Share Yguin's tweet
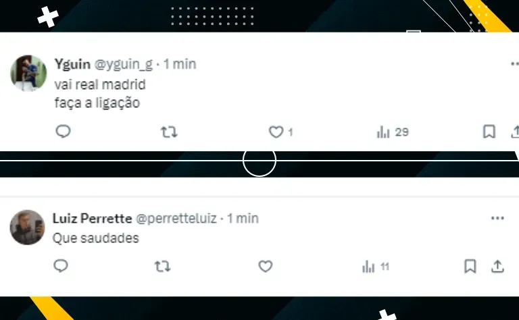The image size is (519, 320). pos(515,132)
